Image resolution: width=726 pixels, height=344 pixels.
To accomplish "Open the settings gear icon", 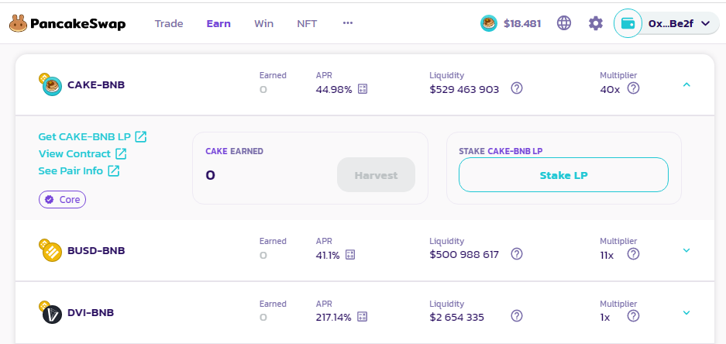I will [595, 23].
